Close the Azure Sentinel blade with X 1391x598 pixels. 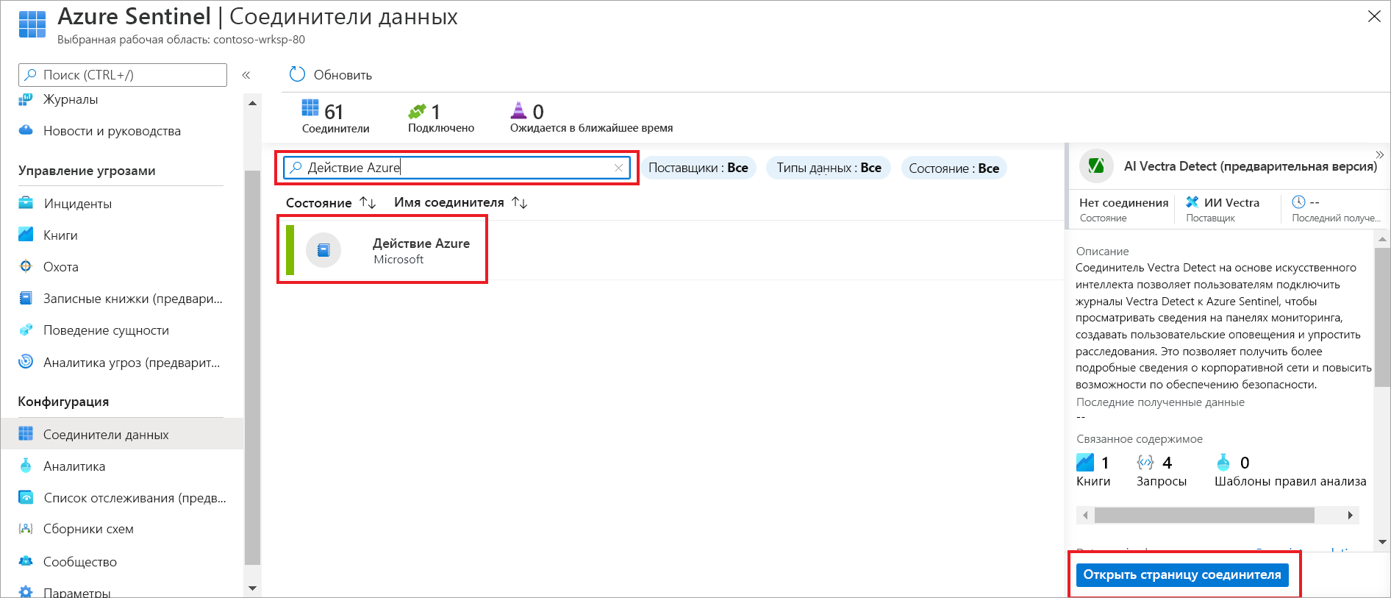(x=1373, y=16)
